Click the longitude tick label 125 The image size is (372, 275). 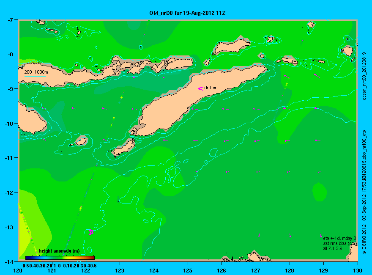point(188,270)
